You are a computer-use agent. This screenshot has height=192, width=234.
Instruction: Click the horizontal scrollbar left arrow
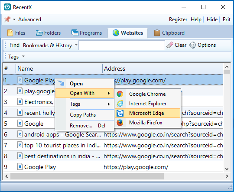tap(6, 176)
